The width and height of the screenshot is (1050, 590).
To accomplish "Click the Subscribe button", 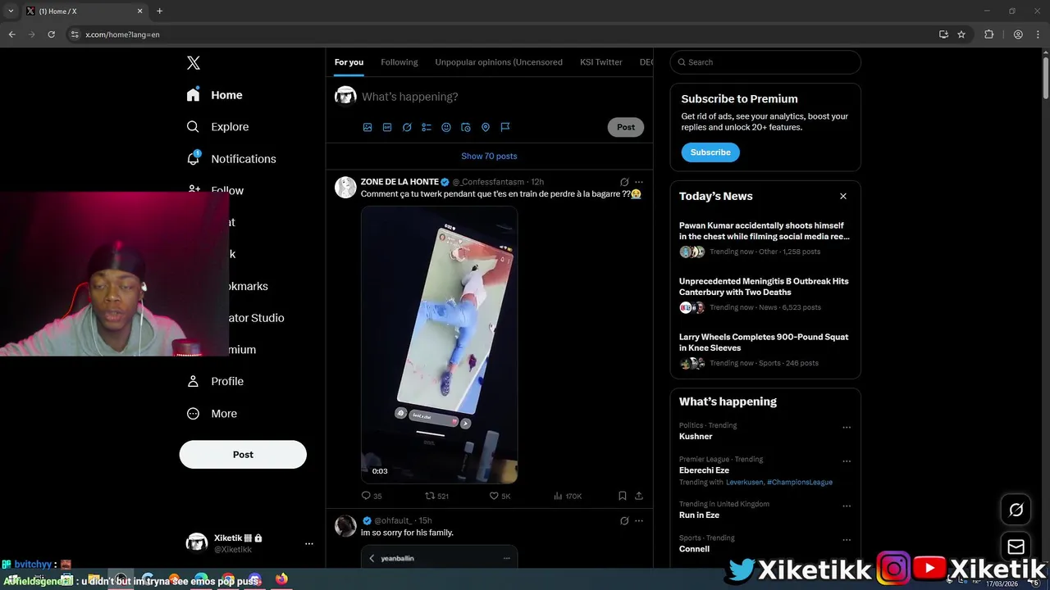I will (710, 152).
